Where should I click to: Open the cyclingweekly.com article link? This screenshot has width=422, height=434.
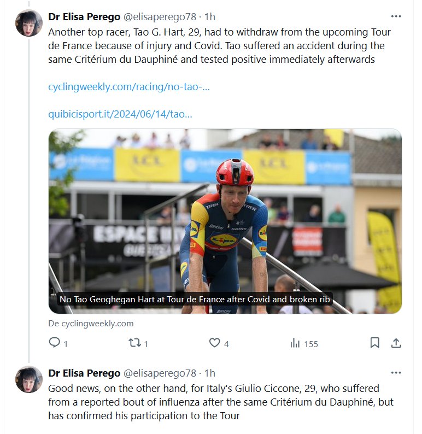pos(129,87)
